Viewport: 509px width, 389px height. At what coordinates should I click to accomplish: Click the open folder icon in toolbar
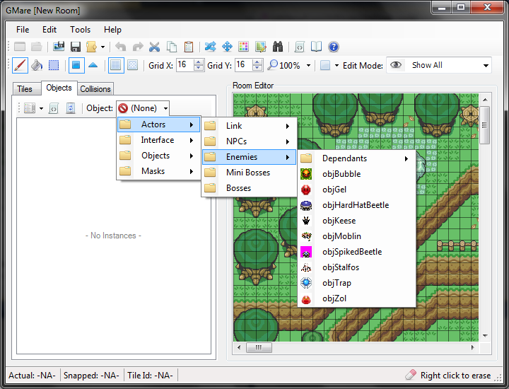[x=36, y=47]
